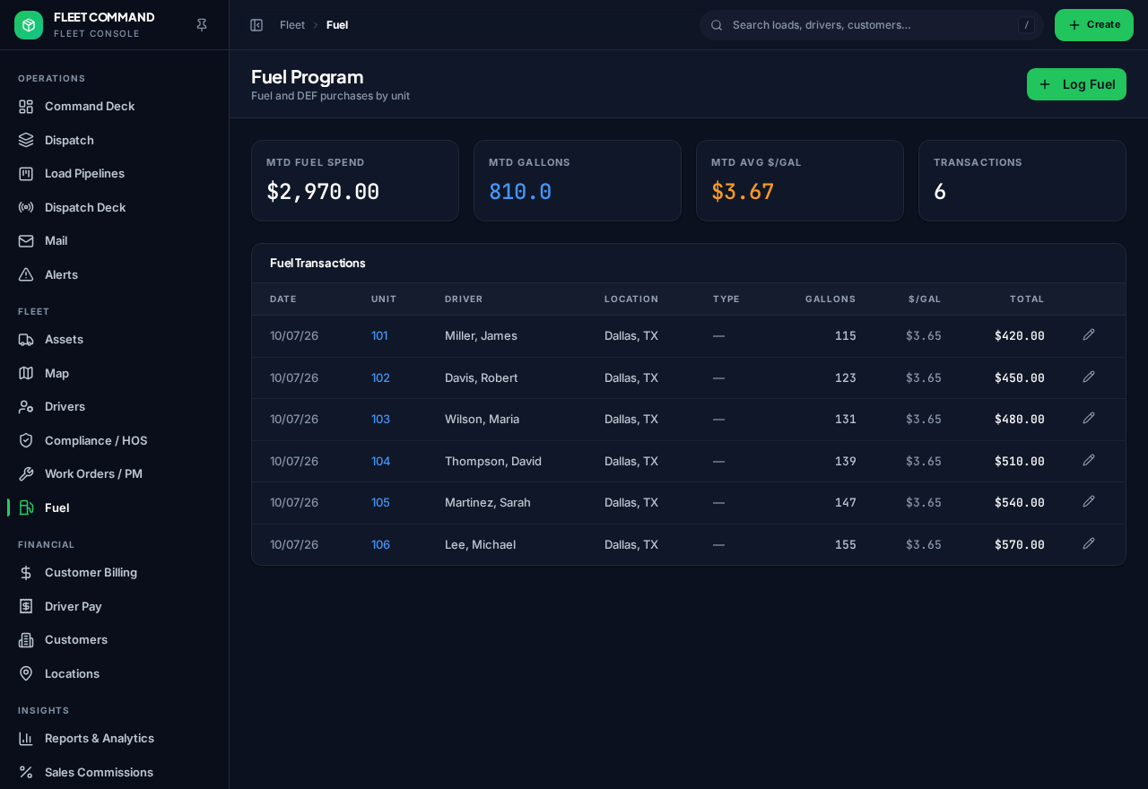Edit the Thompson, David fuel transaction
1148x789 pixels.
[1089, 460]
